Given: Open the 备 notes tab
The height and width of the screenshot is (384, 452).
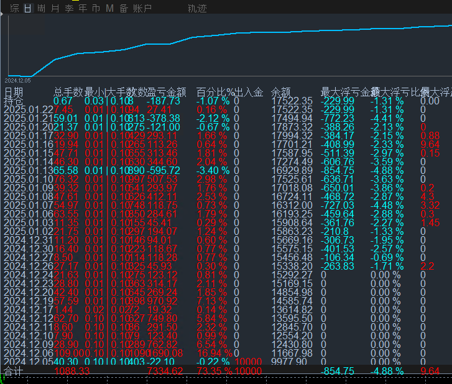Looking at the screenshot, I should (123, 9).
